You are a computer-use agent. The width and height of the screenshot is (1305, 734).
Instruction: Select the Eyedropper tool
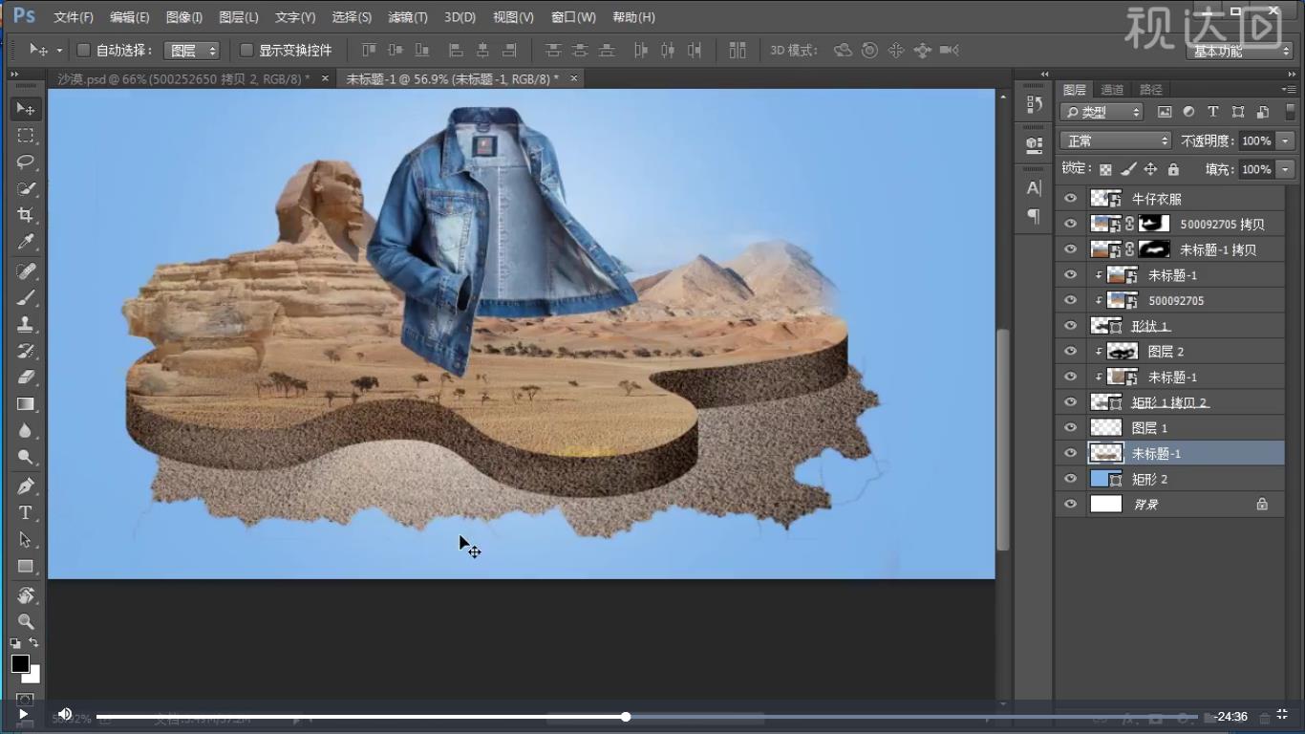pyautogui.click(x=26, y=243)
